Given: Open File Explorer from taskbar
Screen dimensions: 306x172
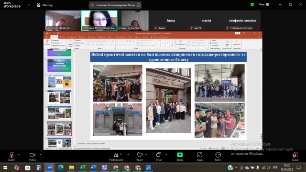Looking at the screenshot, I should click(72, 168).
